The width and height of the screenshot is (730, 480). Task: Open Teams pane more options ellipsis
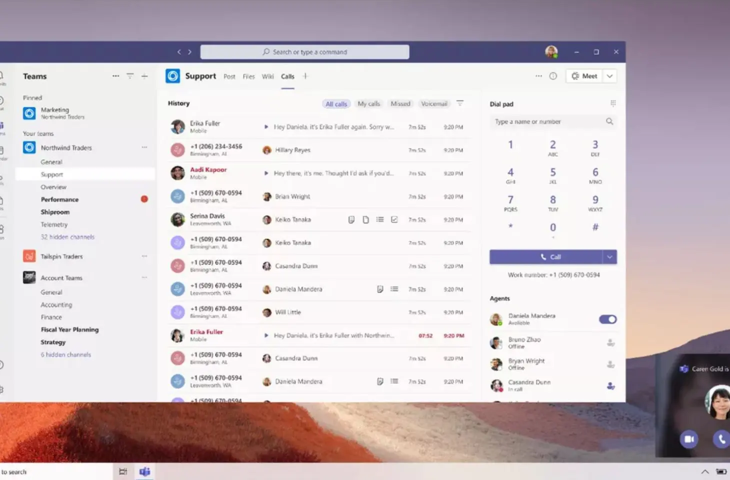point(115,76)
